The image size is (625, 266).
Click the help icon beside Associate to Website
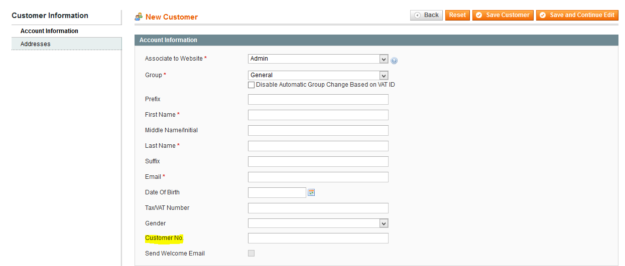394,61
